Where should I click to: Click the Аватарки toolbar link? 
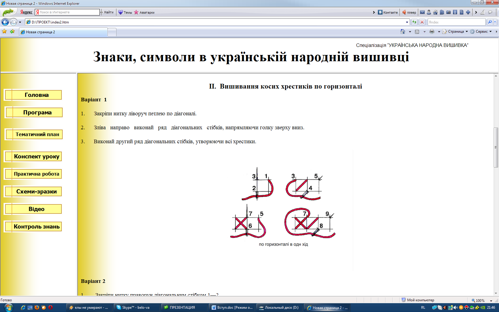point(144,12)
